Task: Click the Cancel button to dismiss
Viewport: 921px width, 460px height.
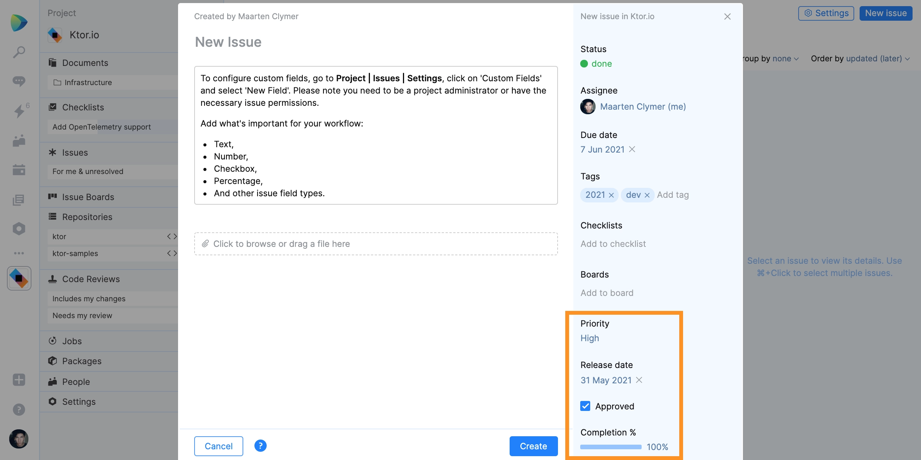Action: click(218, 445)
